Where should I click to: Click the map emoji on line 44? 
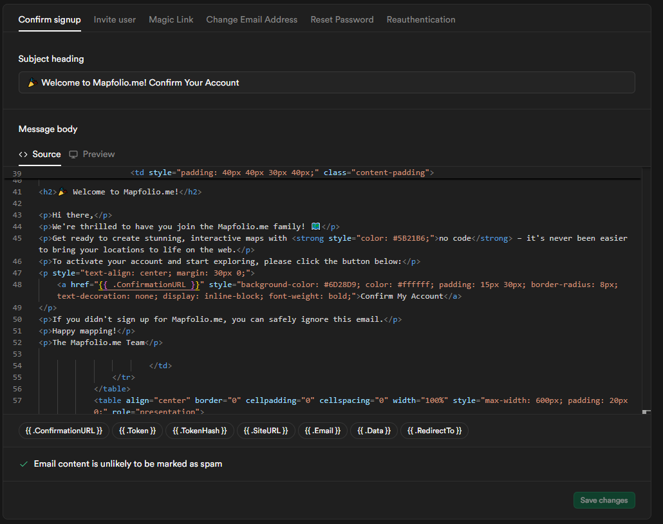click(316, 227)
